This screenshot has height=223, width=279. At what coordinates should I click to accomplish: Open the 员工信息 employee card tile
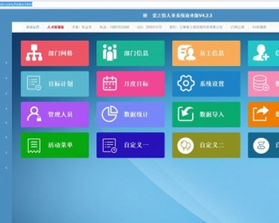tap(206, 53)
